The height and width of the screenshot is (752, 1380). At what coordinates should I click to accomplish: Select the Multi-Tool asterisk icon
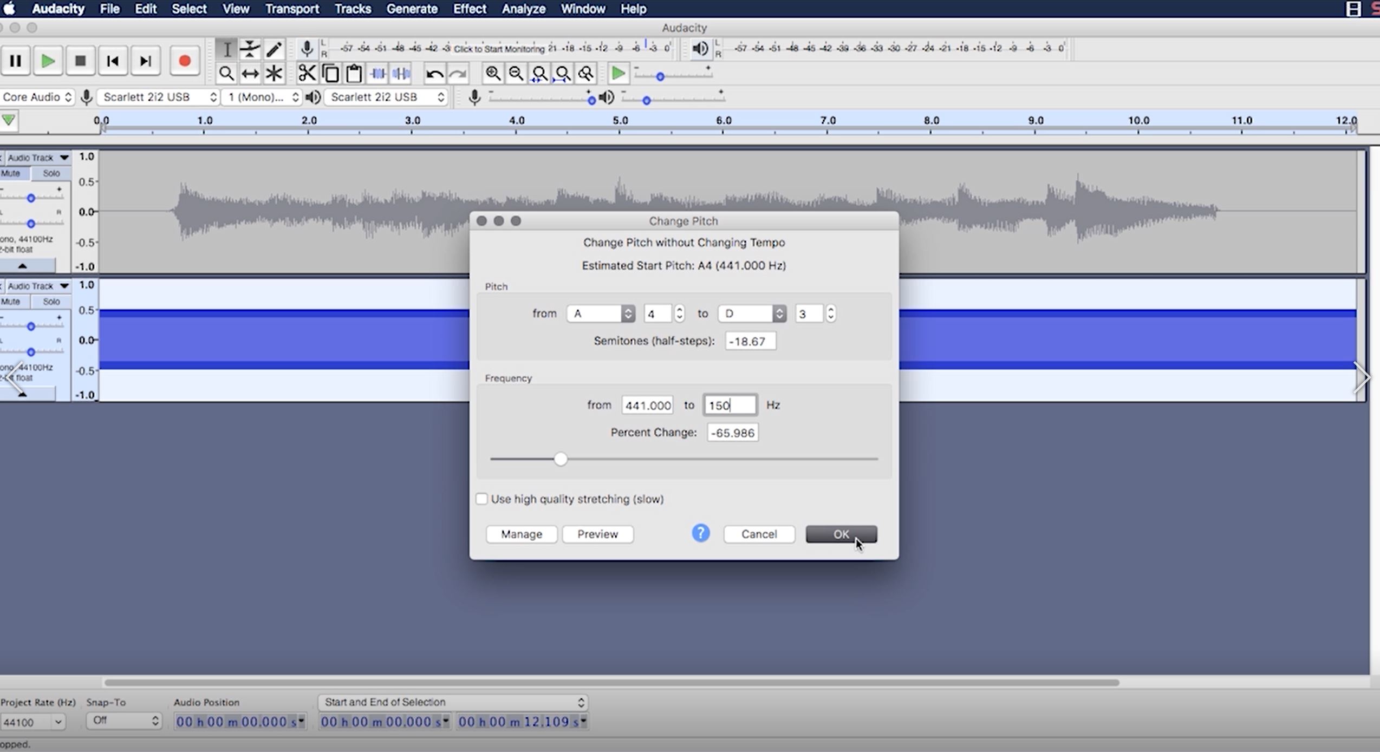pos(274,73)
